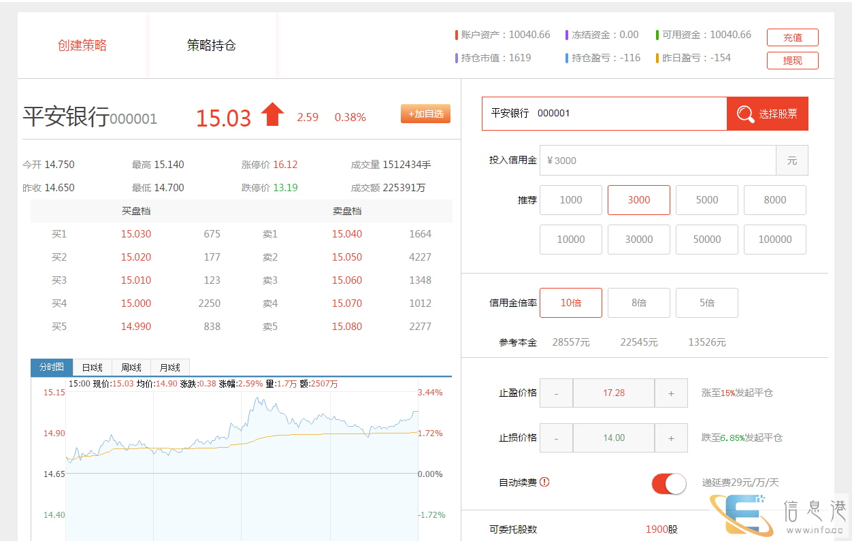The height and width of the screenshot is (541, 852).
Task: Switch to the 策略持仓 tab
Action: tap(212, 46)
